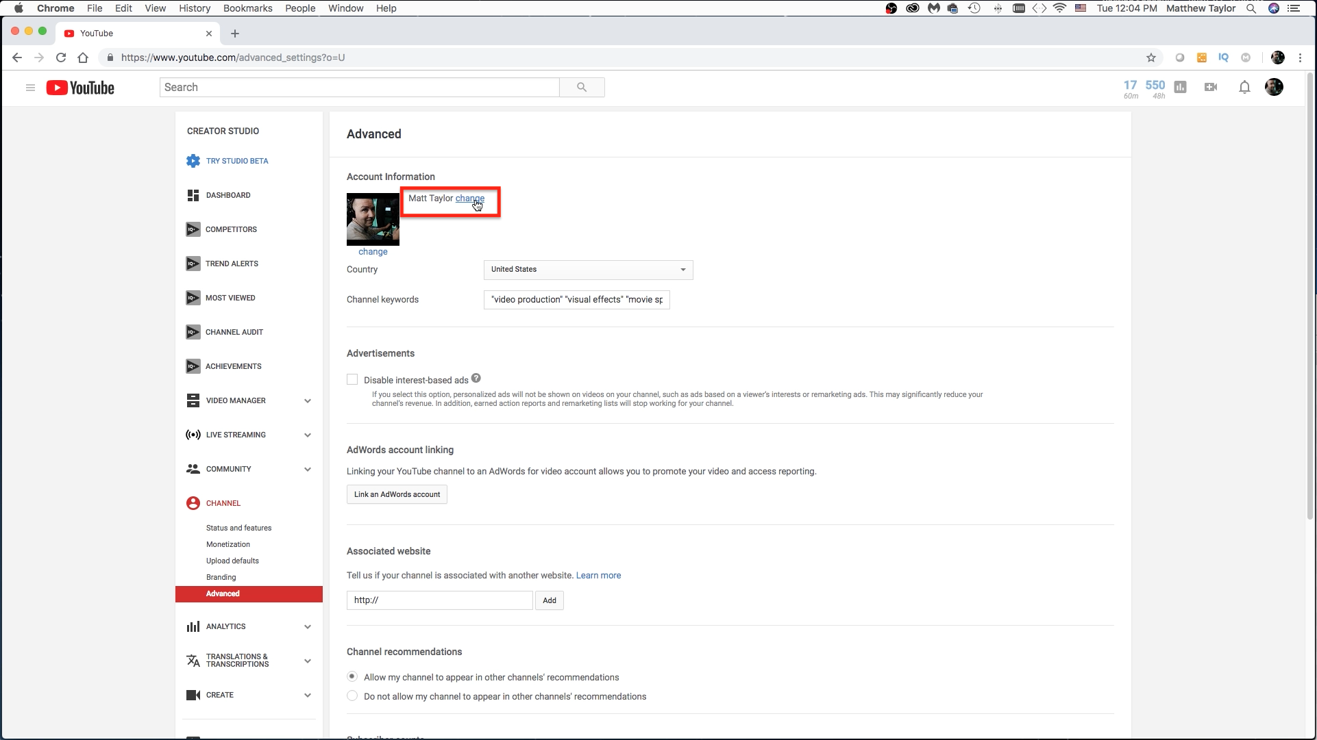1317x740 pixels.
Task: Click Link an AdWords account button
Action: tap(397, 494)
